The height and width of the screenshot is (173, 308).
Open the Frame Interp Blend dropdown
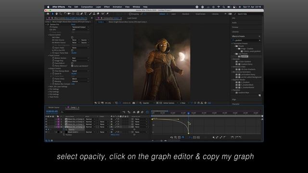point(80,79)
